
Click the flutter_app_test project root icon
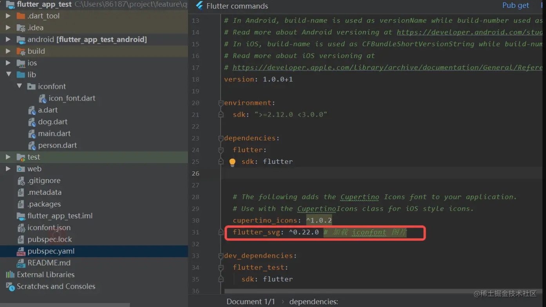pyautogui.click(x=10, y=4)
